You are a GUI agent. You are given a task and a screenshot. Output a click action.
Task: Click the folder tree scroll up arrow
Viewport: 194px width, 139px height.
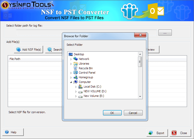(140, 54)
